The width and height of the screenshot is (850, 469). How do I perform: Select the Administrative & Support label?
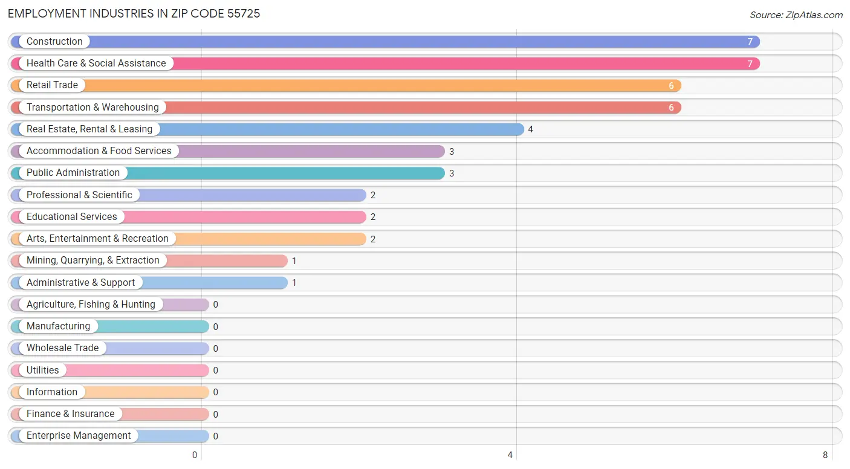coord(81,283)
